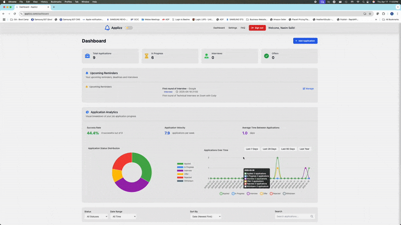Open the File menu in menu bar
The height and width of the screenshot is (225, 401).
tap(21, 2)
